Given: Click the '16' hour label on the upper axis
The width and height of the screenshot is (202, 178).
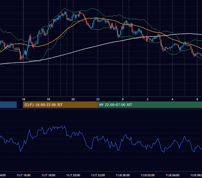Looking at the screenshot, I should coord(23,99).
